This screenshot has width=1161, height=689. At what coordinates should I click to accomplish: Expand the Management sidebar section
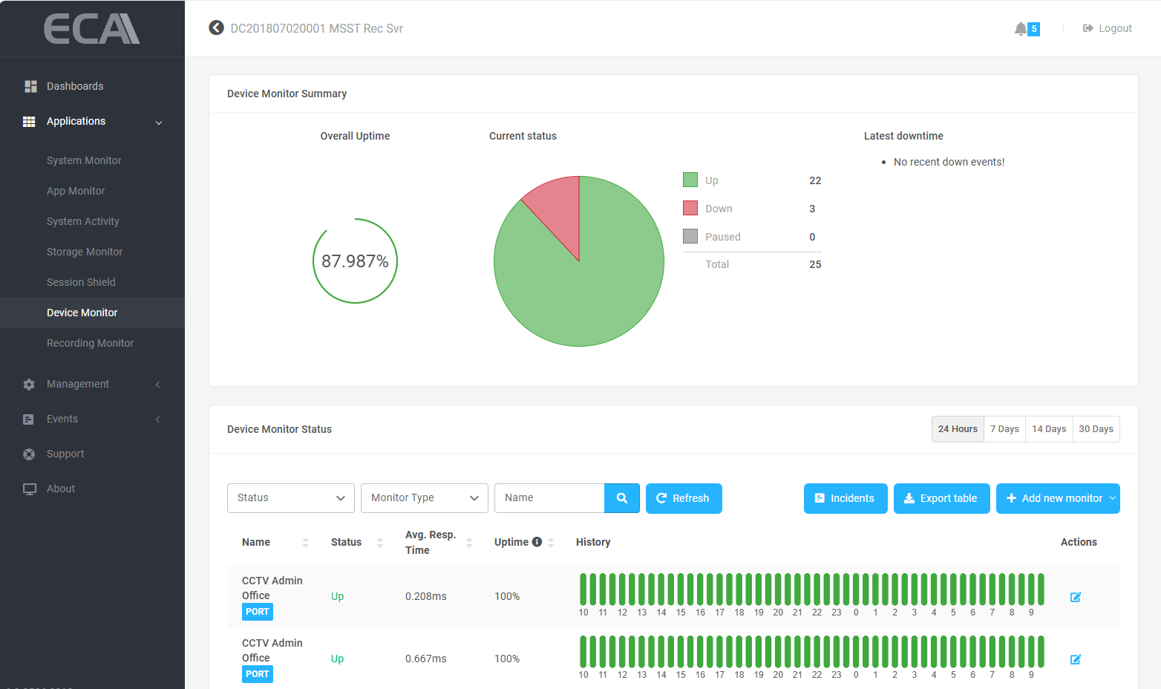pos(92,384)
